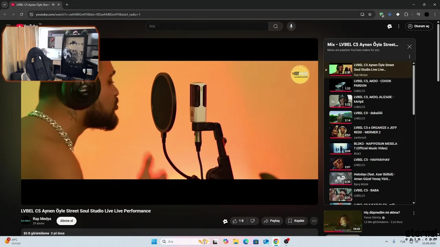Subscribe with Abone ol button
The width and height of the screenshot is (440, 247).
(67, 221)
